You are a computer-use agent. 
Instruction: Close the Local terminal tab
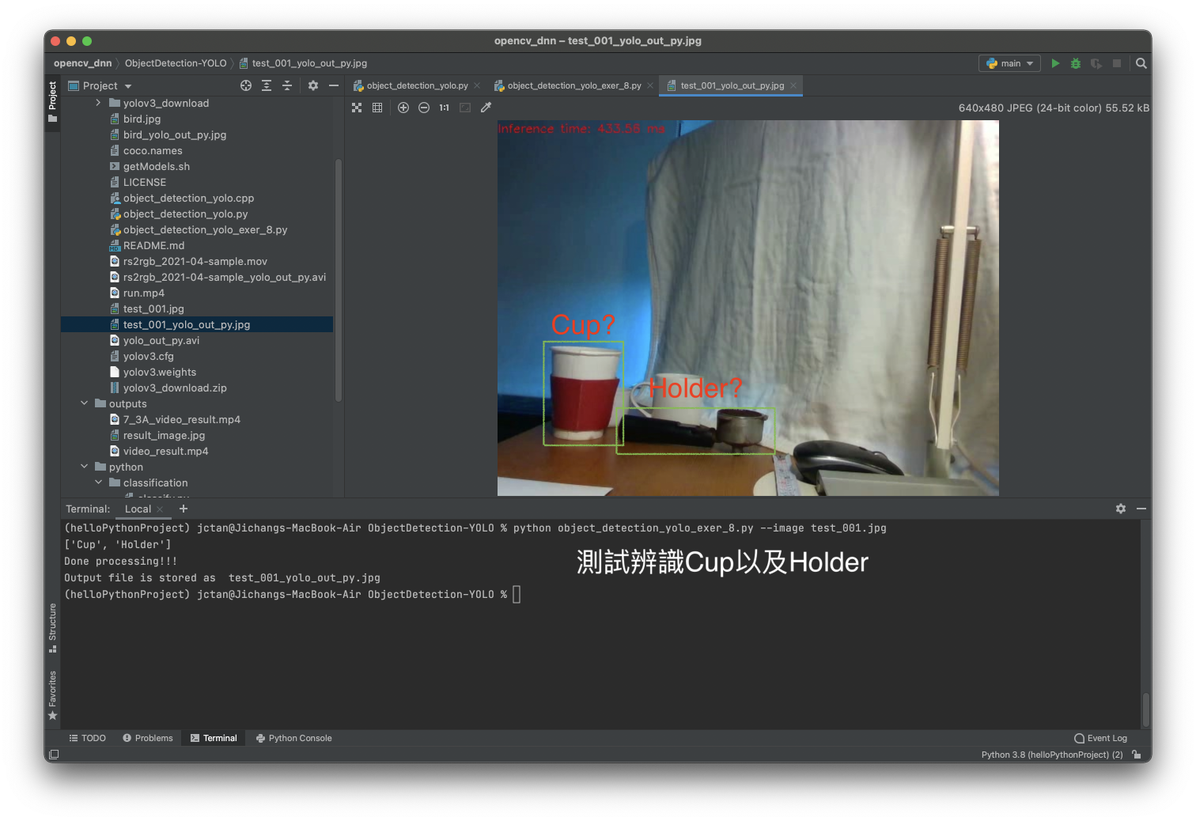(x=160, y=509)
